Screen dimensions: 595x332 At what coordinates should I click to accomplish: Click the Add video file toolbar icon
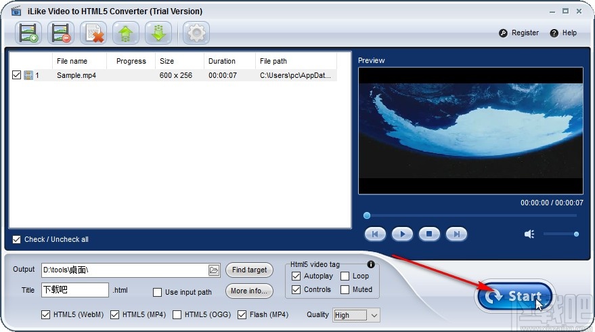(x=28, y=33)
